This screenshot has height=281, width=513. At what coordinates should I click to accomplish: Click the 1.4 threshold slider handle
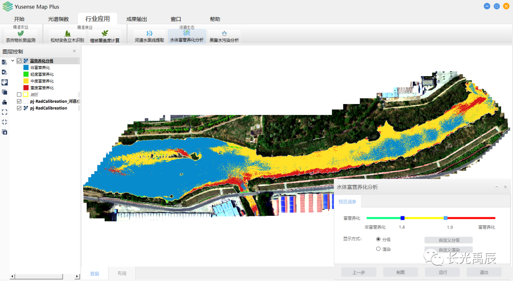[402, 218]
